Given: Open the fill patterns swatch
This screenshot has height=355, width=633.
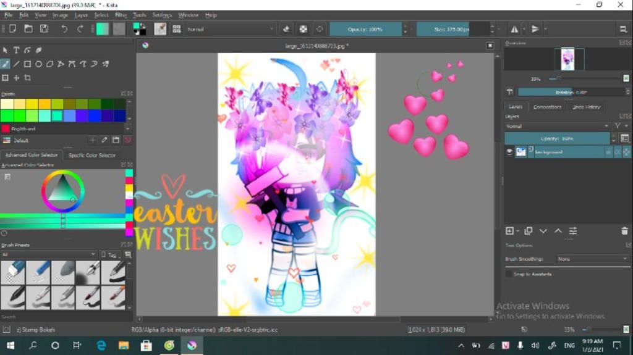Looking at the screenshot, I should pyautogui.click(x=119, y=29).
